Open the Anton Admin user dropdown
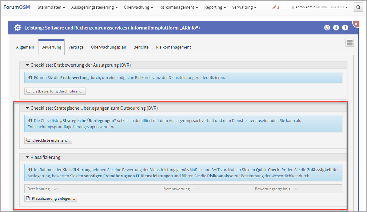Viewport: 367px width, 212px height. click(320, 7)
